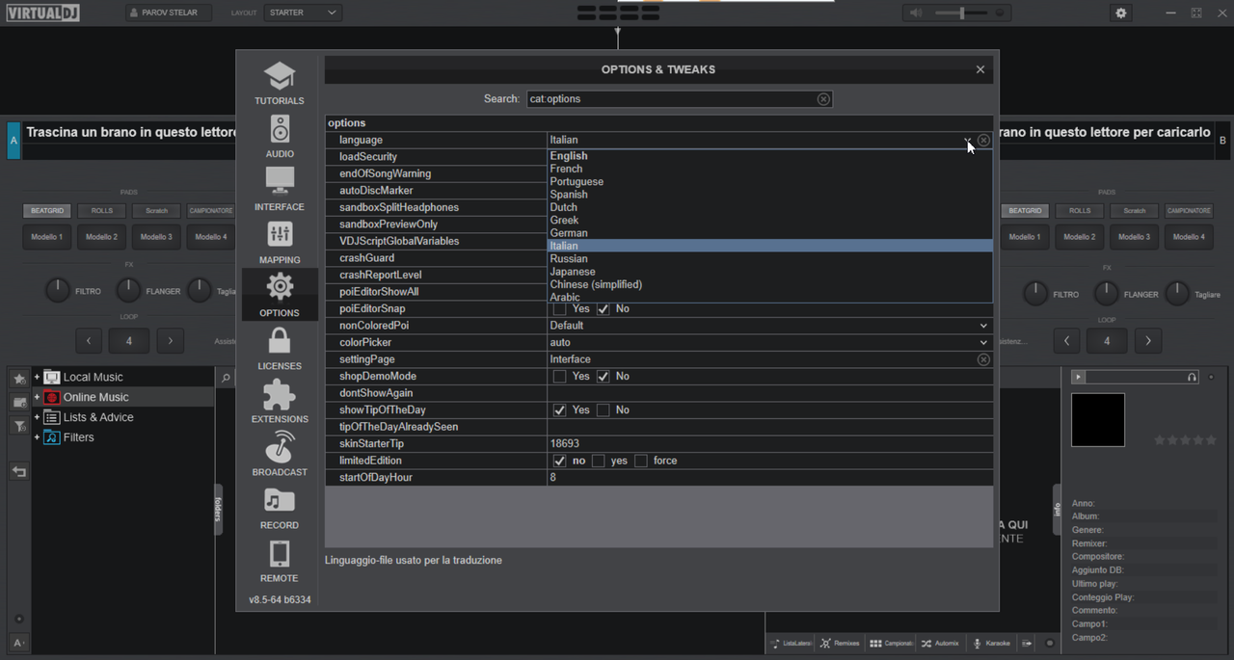Expand the Lists & Advice node
Viewport: 1234px width, 660px height.
[37, 417]
